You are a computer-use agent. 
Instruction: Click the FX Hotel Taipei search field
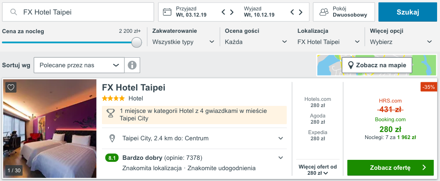83,12
